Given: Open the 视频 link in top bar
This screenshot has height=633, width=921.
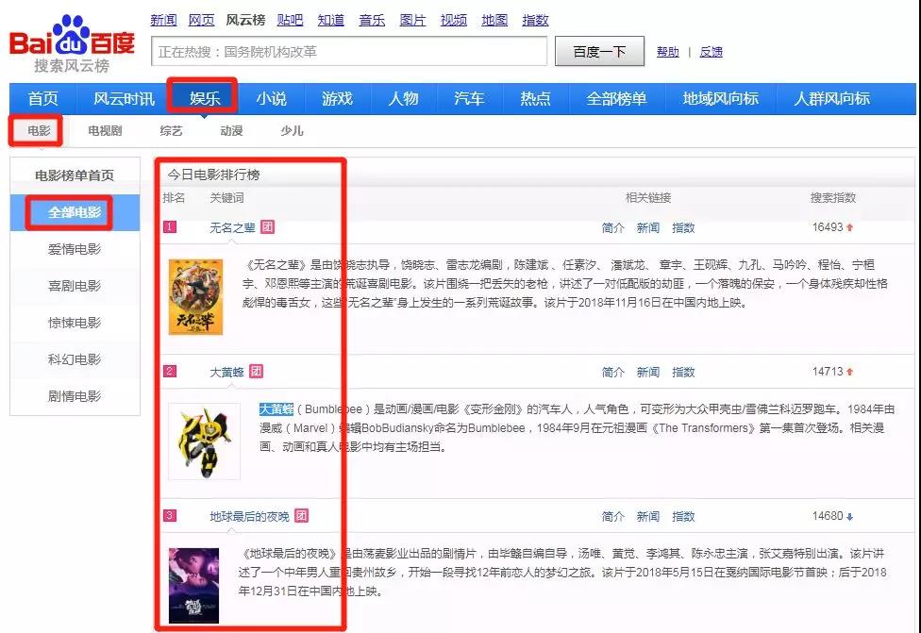Looking at the screenshot, I should tap(454, 20).
